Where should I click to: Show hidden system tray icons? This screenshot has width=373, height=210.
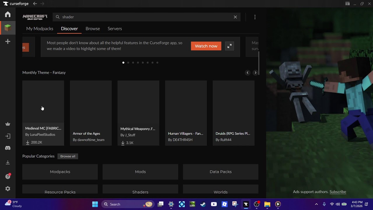pos(316,204)
